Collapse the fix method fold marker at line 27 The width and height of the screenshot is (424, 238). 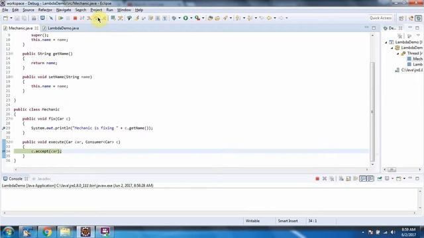12,119
